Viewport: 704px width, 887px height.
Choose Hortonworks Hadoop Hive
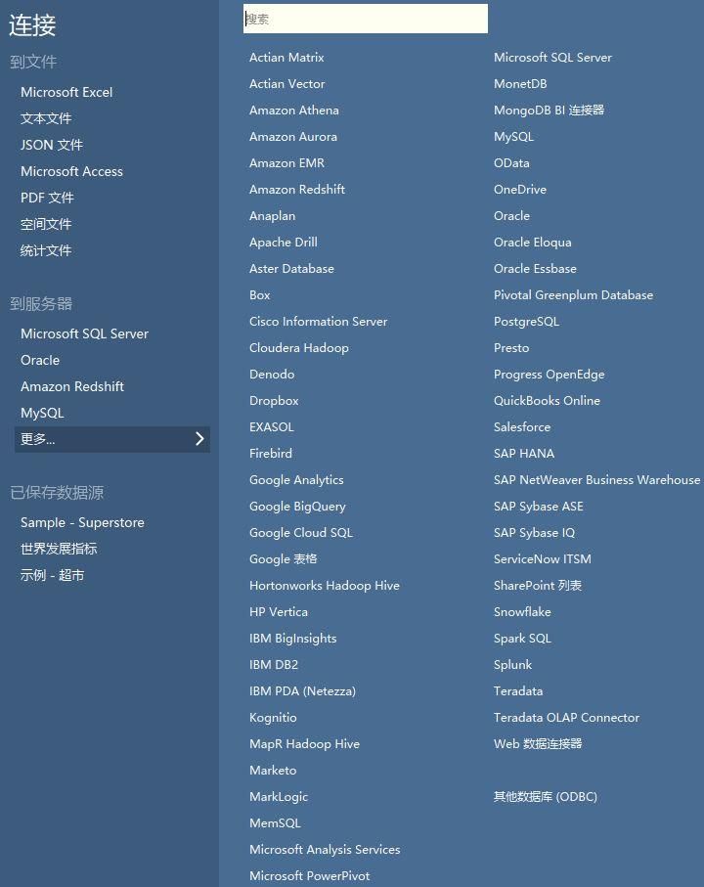(325, 586)
